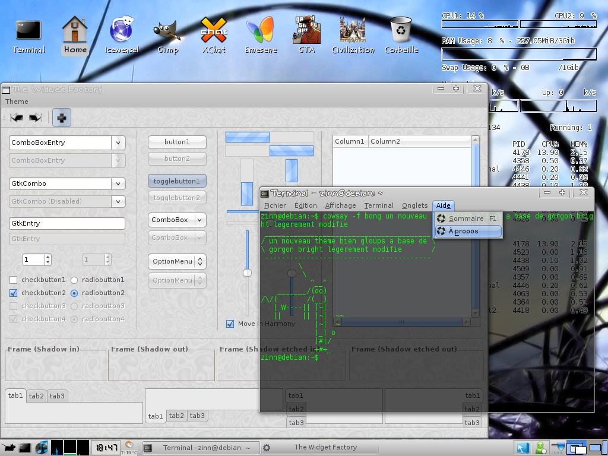Open the Fichier menu in Terminal
The image size is (608, 456).
click(x=275, y=205)
